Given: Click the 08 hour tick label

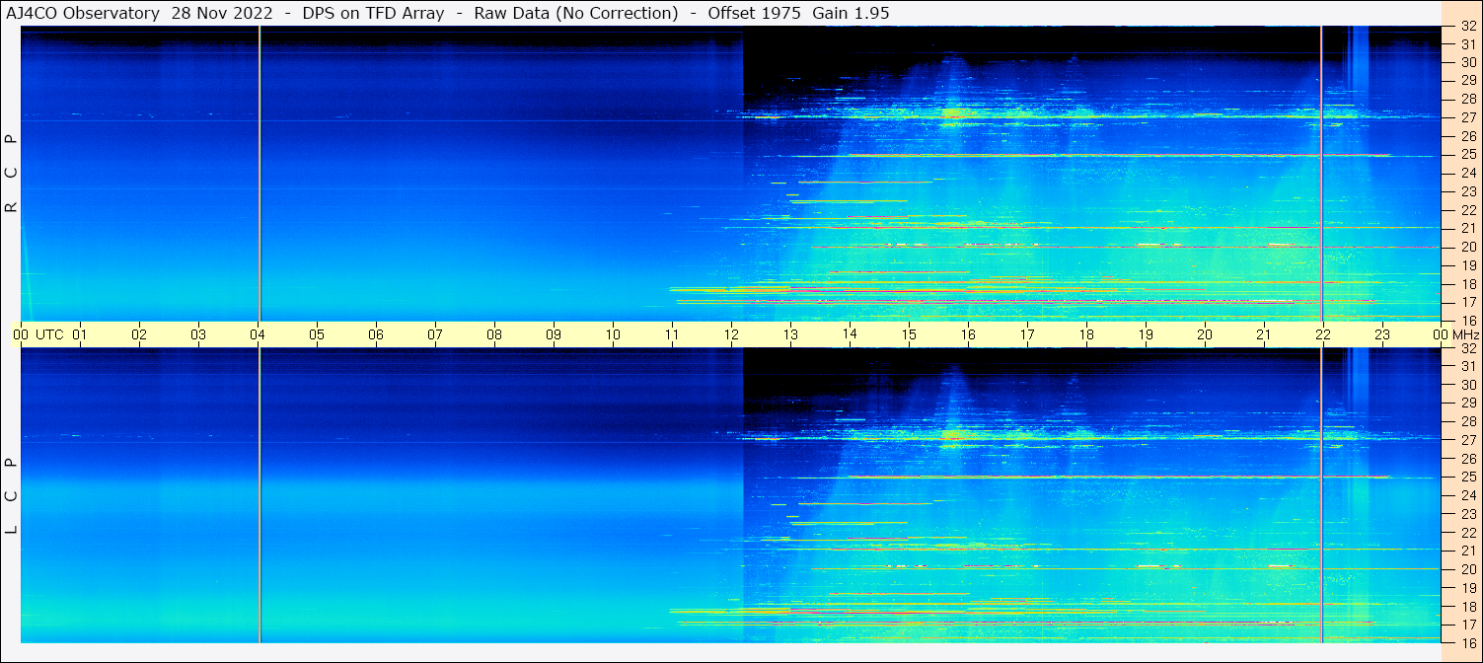Looking at the screenshot, I should [x=494, y=334].
